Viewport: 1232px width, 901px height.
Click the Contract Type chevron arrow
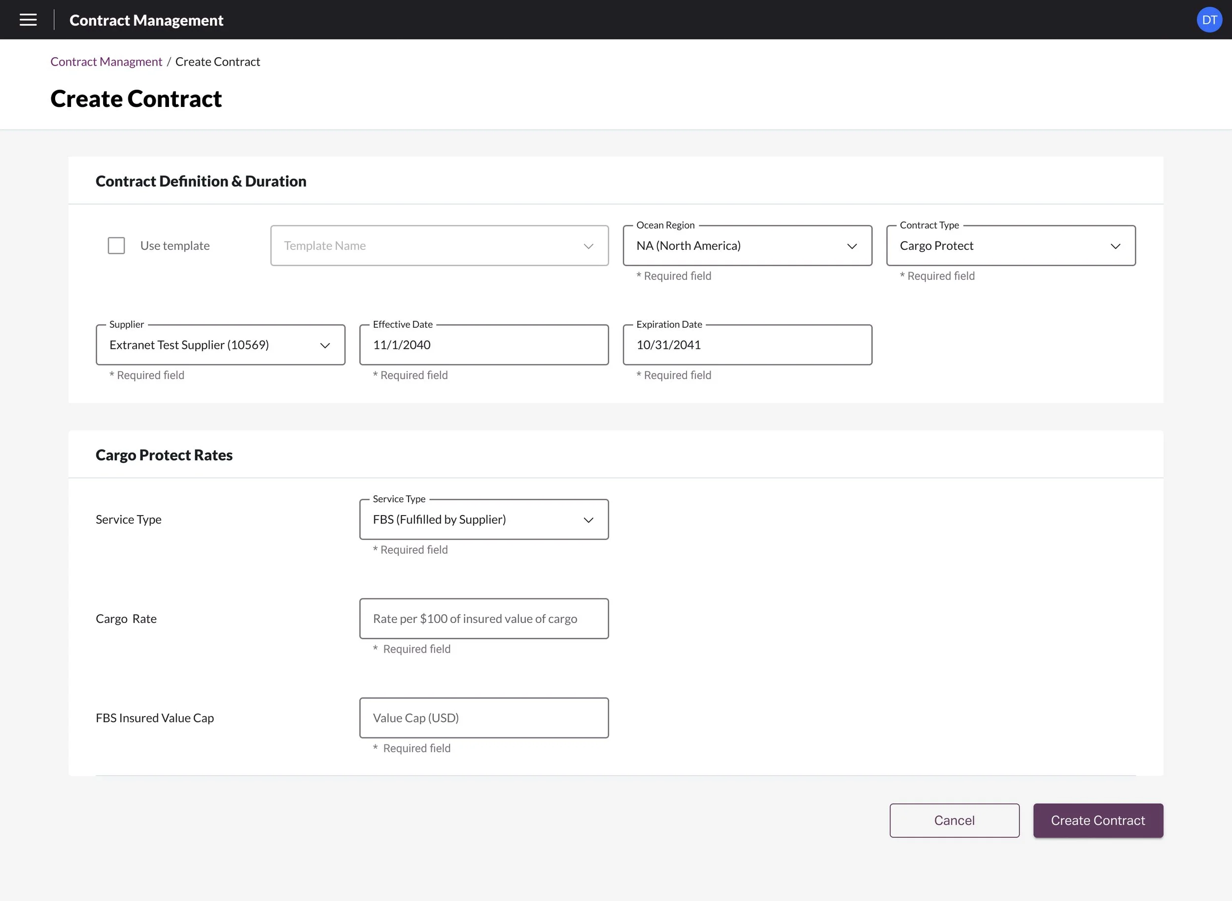(x=1115, y=246)
